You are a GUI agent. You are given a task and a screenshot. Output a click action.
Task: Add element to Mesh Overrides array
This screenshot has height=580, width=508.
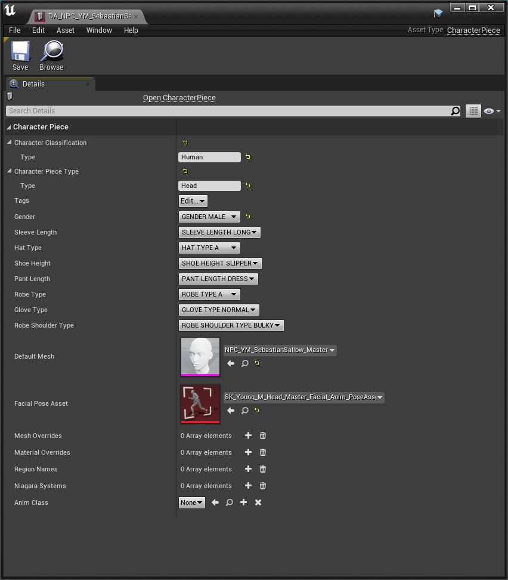[x=249, y=436]
